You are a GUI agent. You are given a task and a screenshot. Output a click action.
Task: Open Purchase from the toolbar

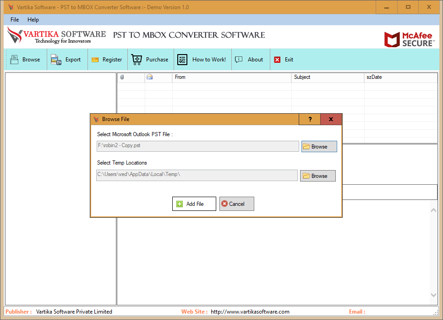(151, 60)
